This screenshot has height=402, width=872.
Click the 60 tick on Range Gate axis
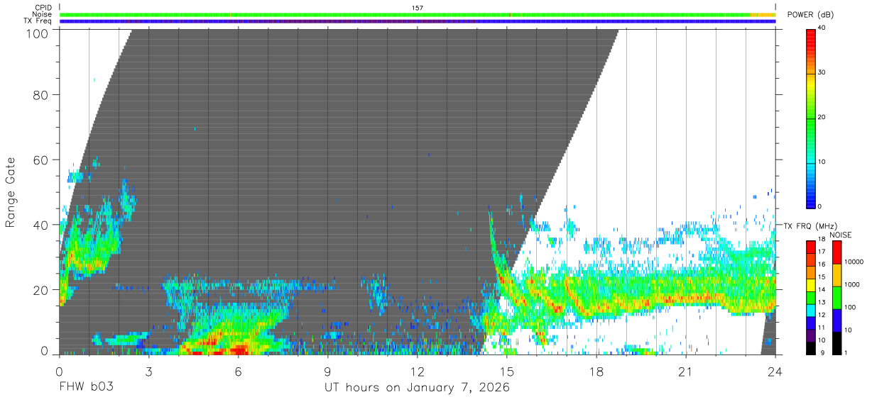tap(41, 160)
